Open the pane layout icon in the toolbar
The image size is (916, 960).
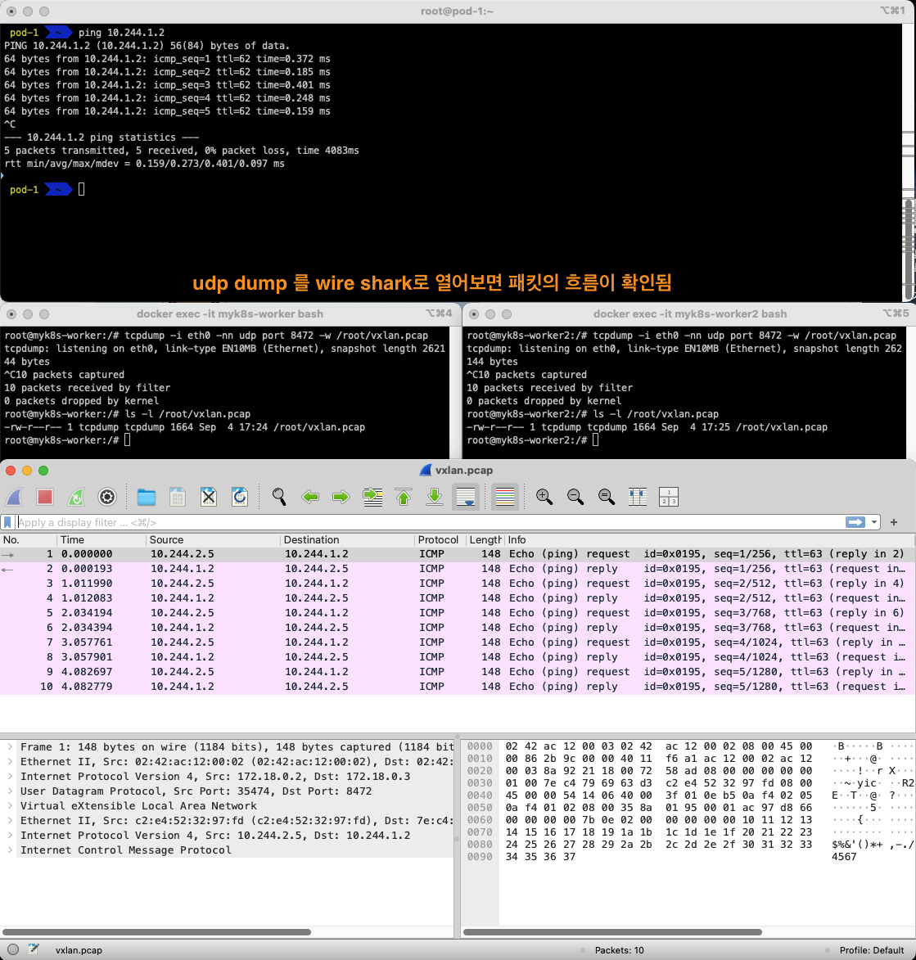[x=669, y=497]
